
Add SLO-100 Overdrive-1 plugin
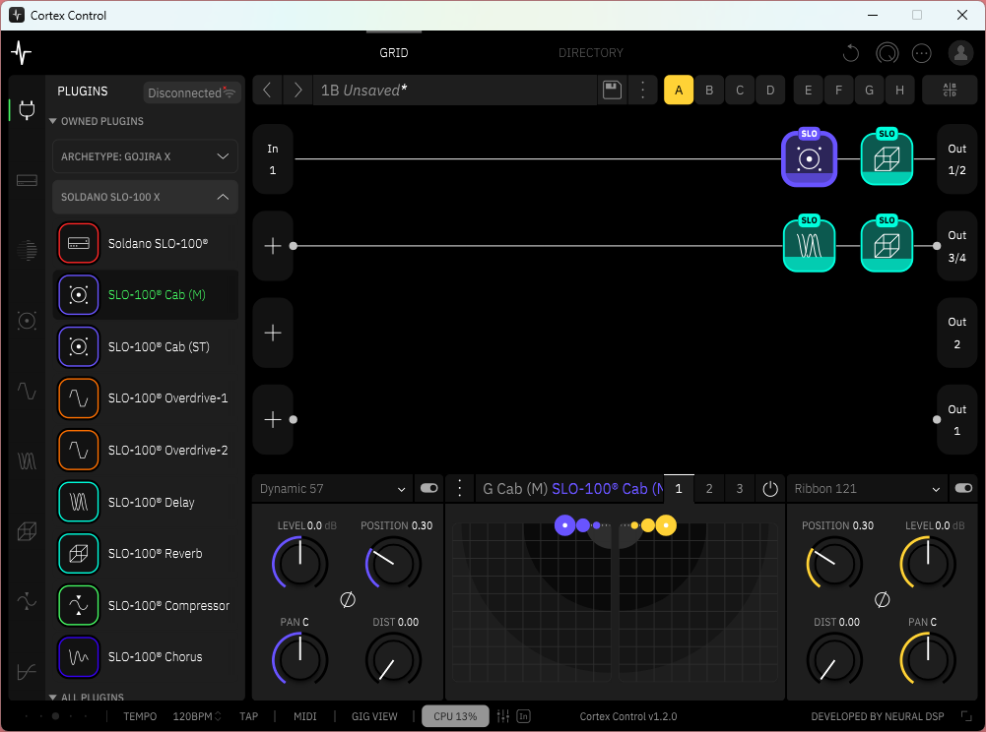click(x=145, y=398)
